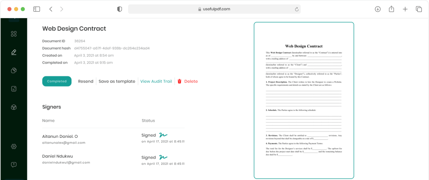This screenshot has height=180, width=429.
Task: Click the privacy shield icon
Action: click(x=119, y=9)
